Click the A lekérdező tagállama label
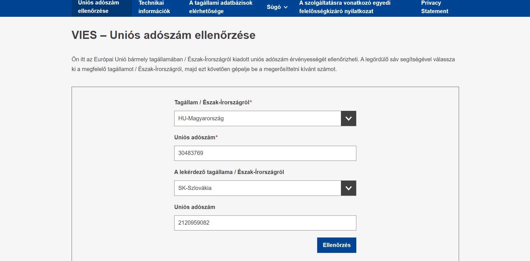The width and height of the screenshot is (530, 261). point(229,172)
